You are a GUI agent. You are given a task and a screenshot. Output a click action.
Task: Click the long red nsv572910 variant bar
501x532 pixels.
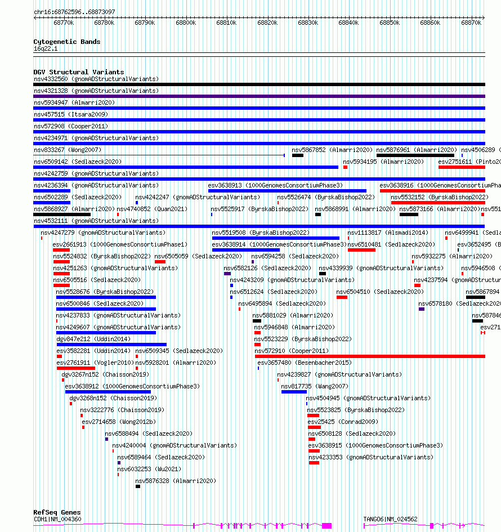tap(370, 356)
